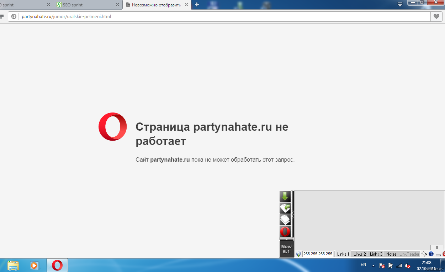This screenshot has width=445, height=272.
Task: Click the muted volume tray icon
Action: coord(408,266)
